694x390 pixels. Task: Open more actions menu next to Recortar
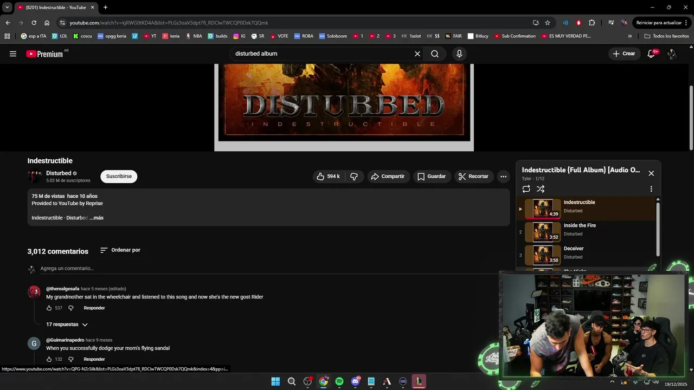(503, 177)
